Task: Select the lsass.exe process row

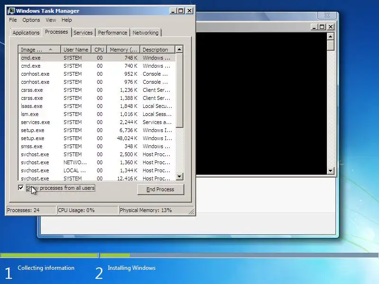Action: click(97, 106)
